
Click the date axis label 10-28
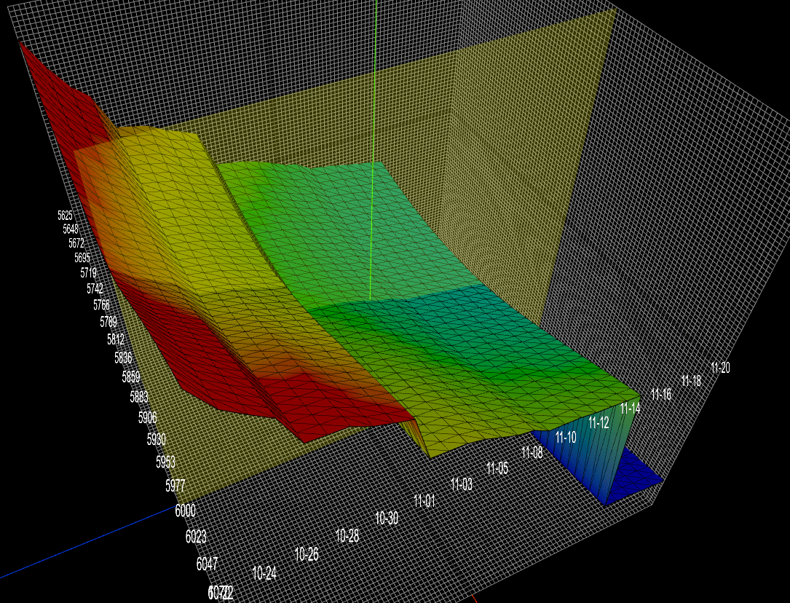point(347,536)
